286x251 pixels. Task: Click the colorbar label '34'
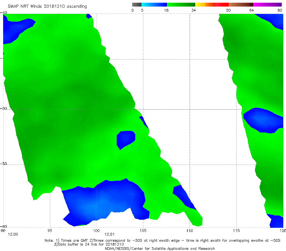pyautogui.click(x=194, y=10)
